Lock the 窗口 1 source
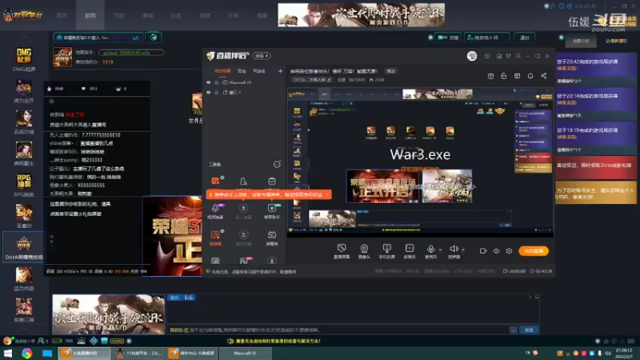This screenshot has width=640, height=360. pyautogui.click(x=217, y=92)
